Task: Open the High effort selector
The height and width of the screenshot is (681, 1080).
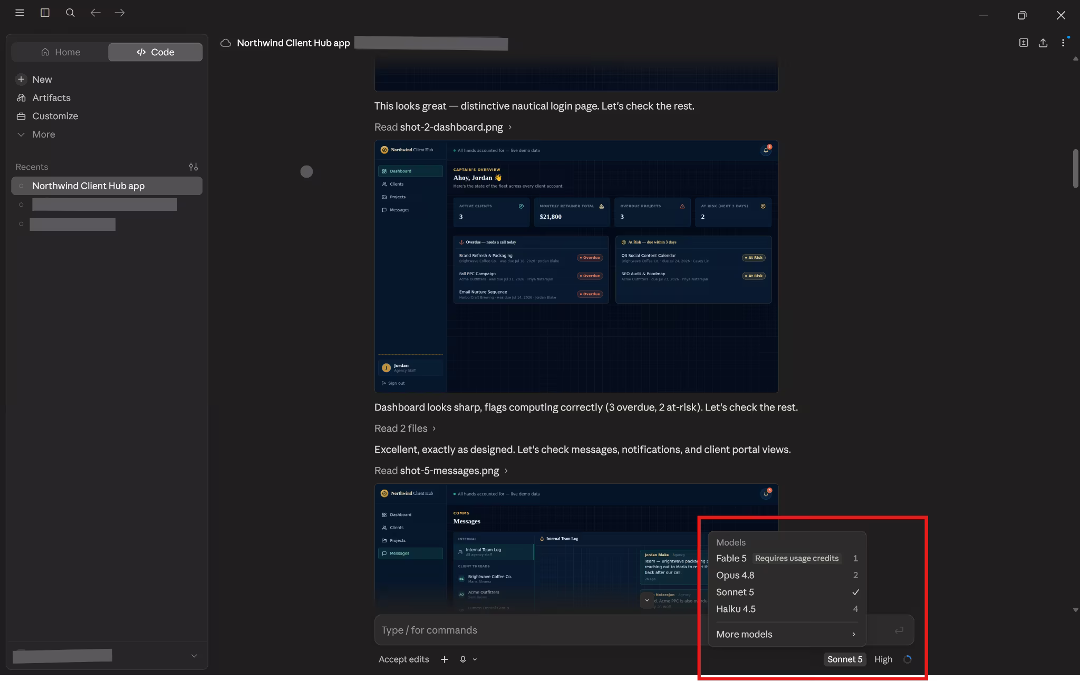Action: pos(883,659)
